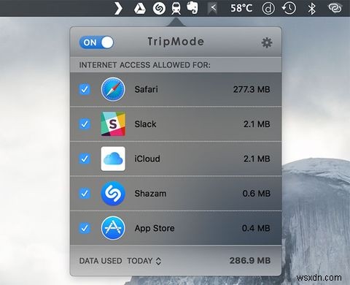Viewport: 350px width, 285px height.
Task: Click the 286.9 MB total data value
Action: (250, 261)
